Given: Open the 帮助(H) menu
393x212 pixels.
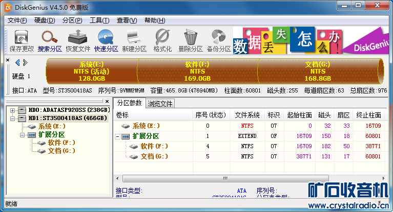Looking at the screenshot, I should 155,20.
